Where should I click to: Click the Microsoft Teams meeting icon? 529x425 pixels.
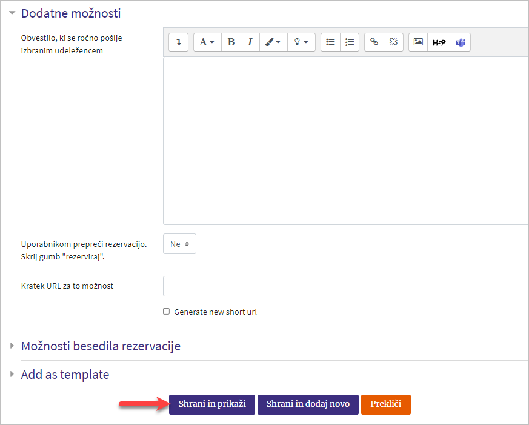pos(461,42)
